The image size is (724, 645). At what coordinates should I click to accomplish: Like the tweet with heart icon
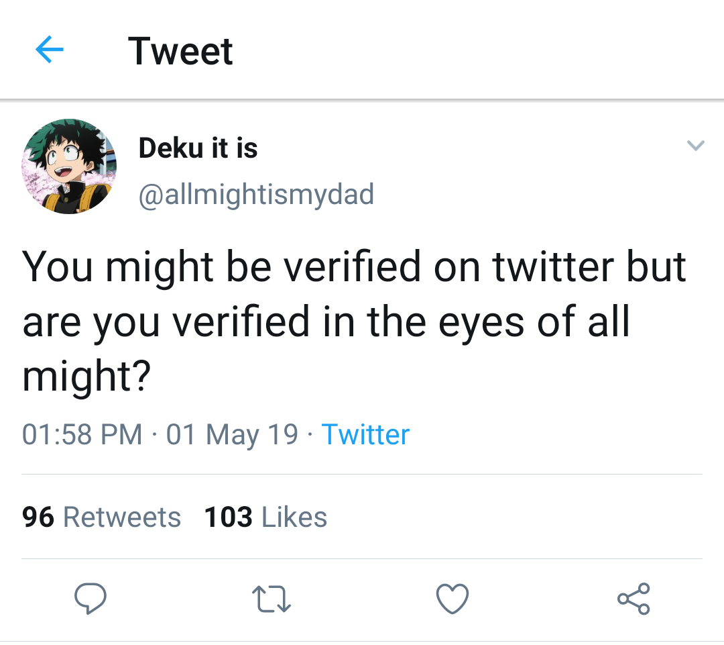[452, 599]
